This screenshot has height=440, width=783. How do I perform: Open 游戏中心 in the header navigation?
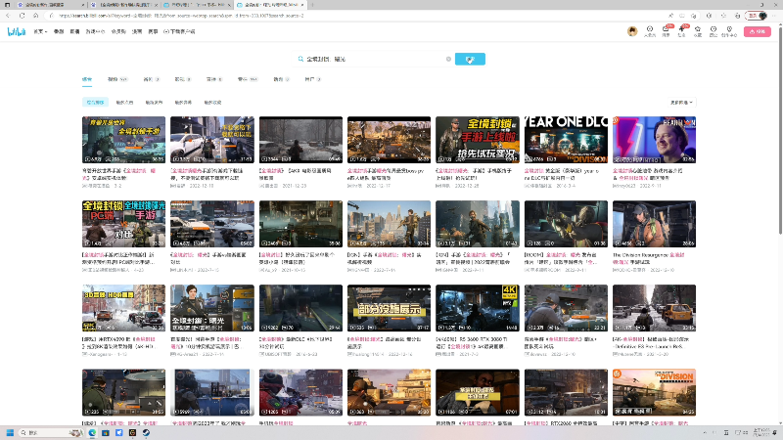(x=95, y=31)
